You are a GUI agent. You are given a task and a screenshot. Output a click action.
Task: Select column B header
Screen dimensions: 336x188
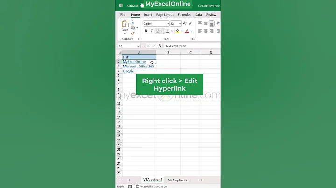[168, 52]
